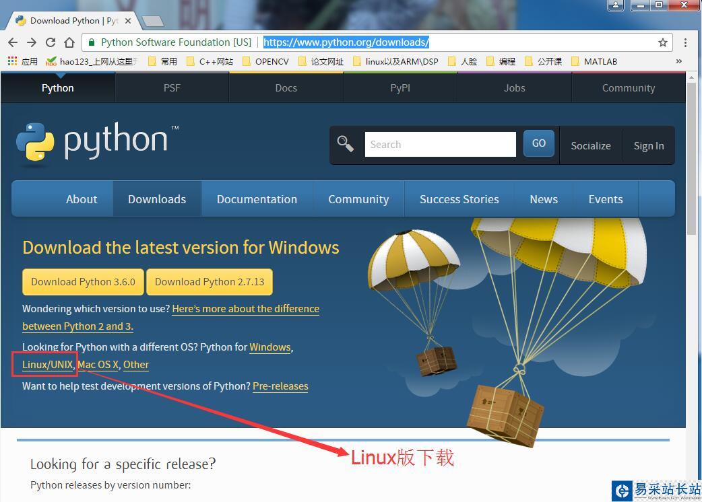
Task: Open a new tab with the new-tab button
Action: tap(153, 21)
